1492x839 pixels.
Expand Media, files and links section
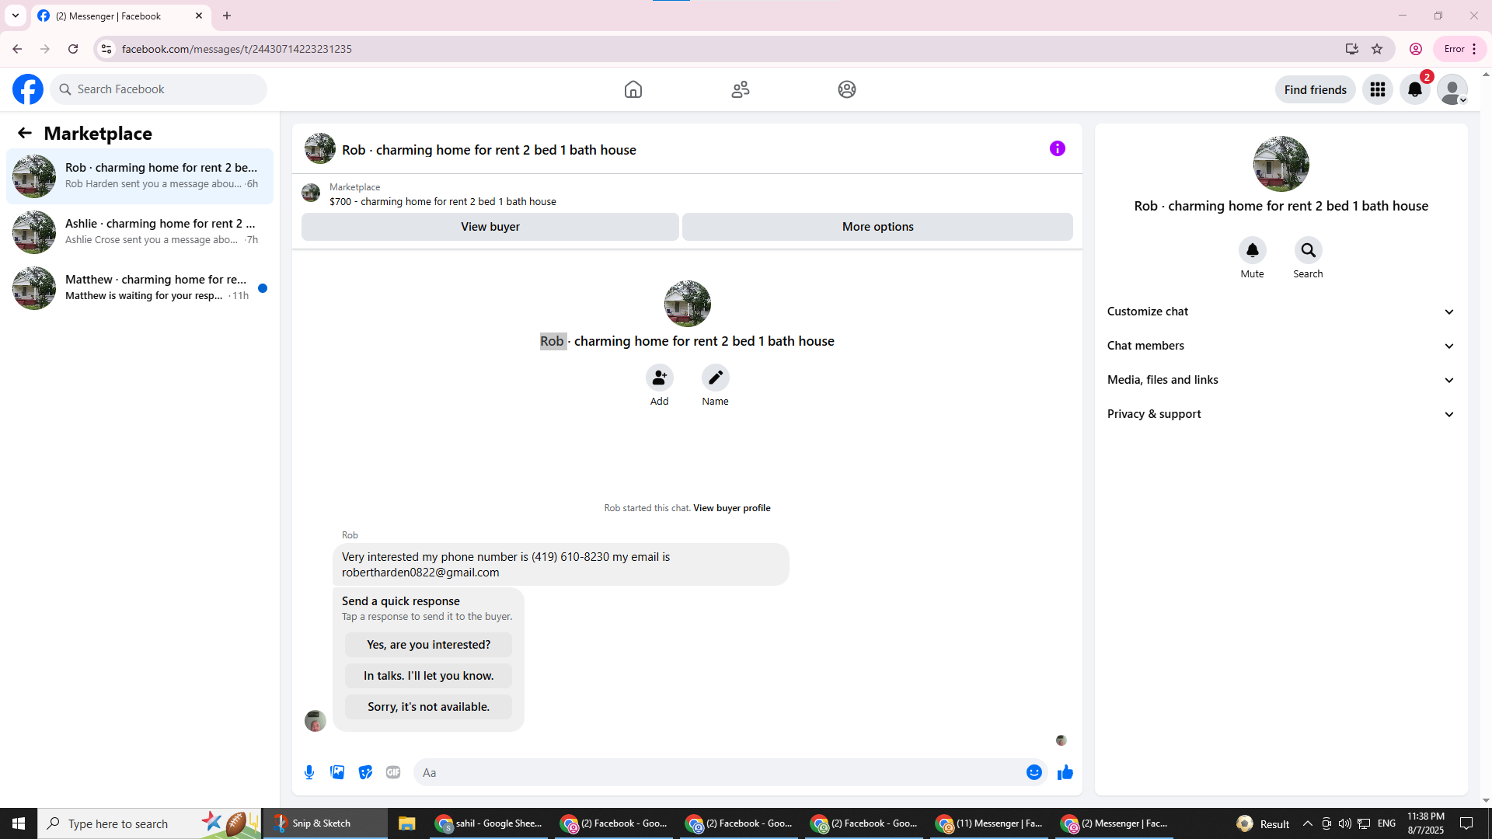coord(1280,380)
